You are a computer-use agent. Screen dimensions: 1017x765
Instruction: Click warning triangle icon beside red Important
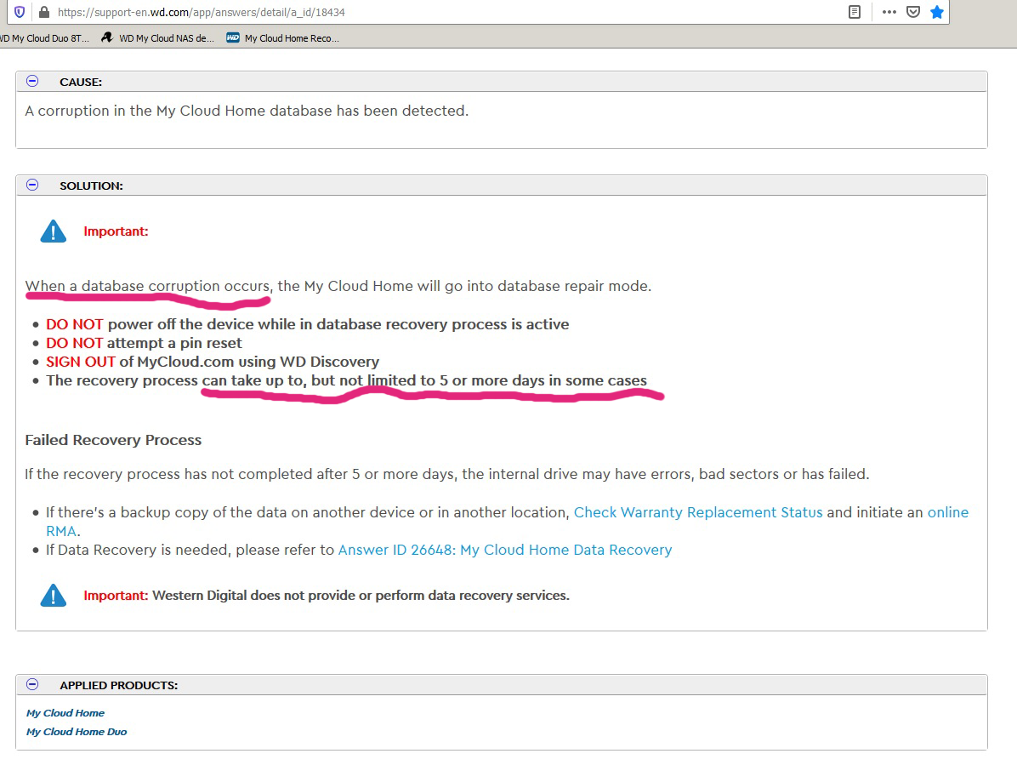tap(54, 231)
